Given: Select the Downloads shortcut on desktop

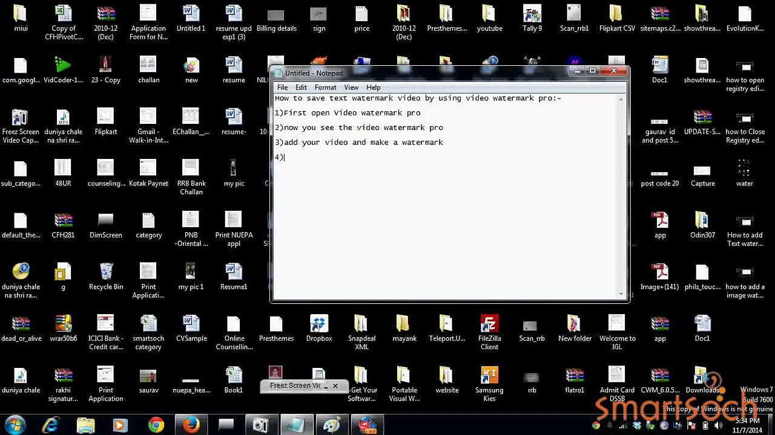Looking at the screenshot, I should 702,380.
